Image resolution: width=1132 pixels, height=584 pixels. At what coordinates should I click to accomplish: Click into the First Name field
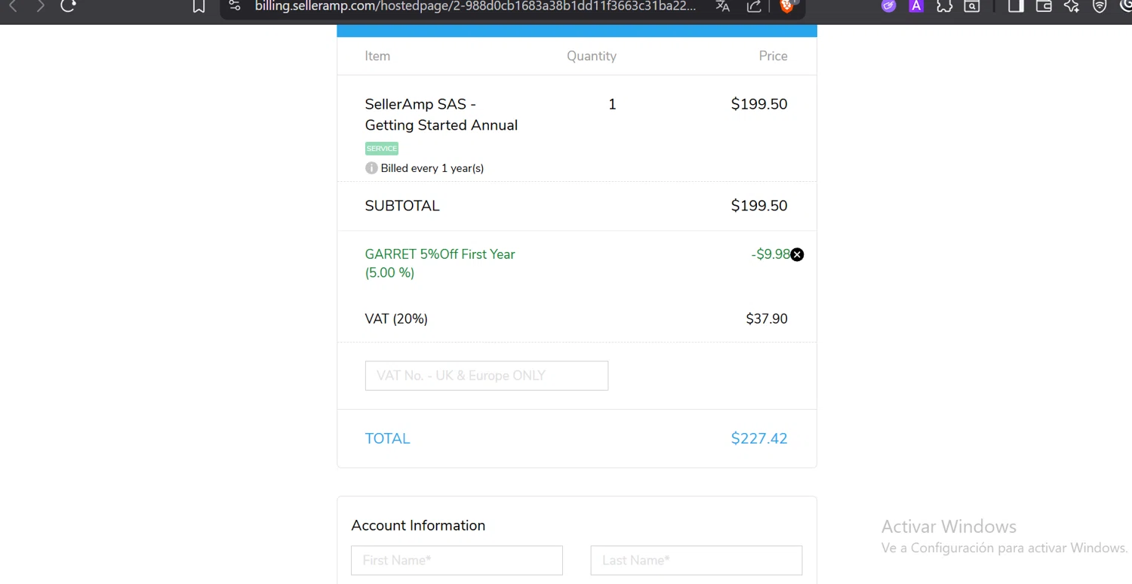tap(457, 561)
